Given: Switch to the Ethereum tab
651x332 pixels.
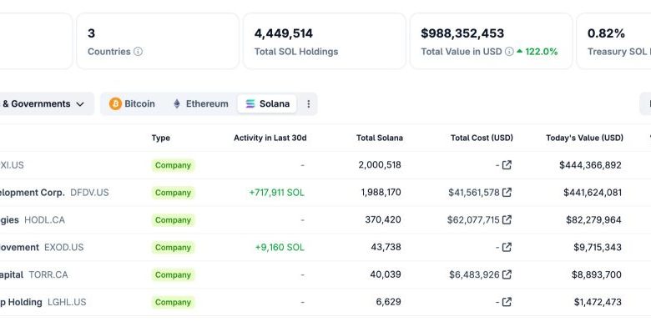Looking at the screenshot, I should click(200, 103).
